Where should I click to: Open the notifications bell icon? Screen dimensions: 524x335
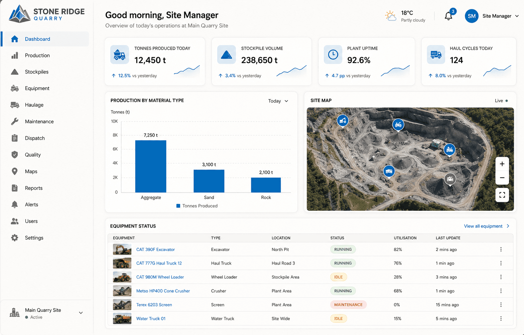(448, 16)
